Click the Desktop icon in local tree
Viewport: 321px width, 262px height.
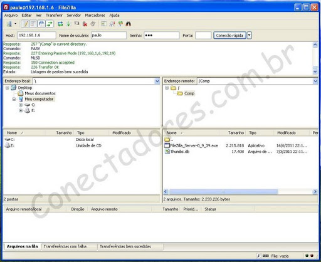click(x=14, y=88)
